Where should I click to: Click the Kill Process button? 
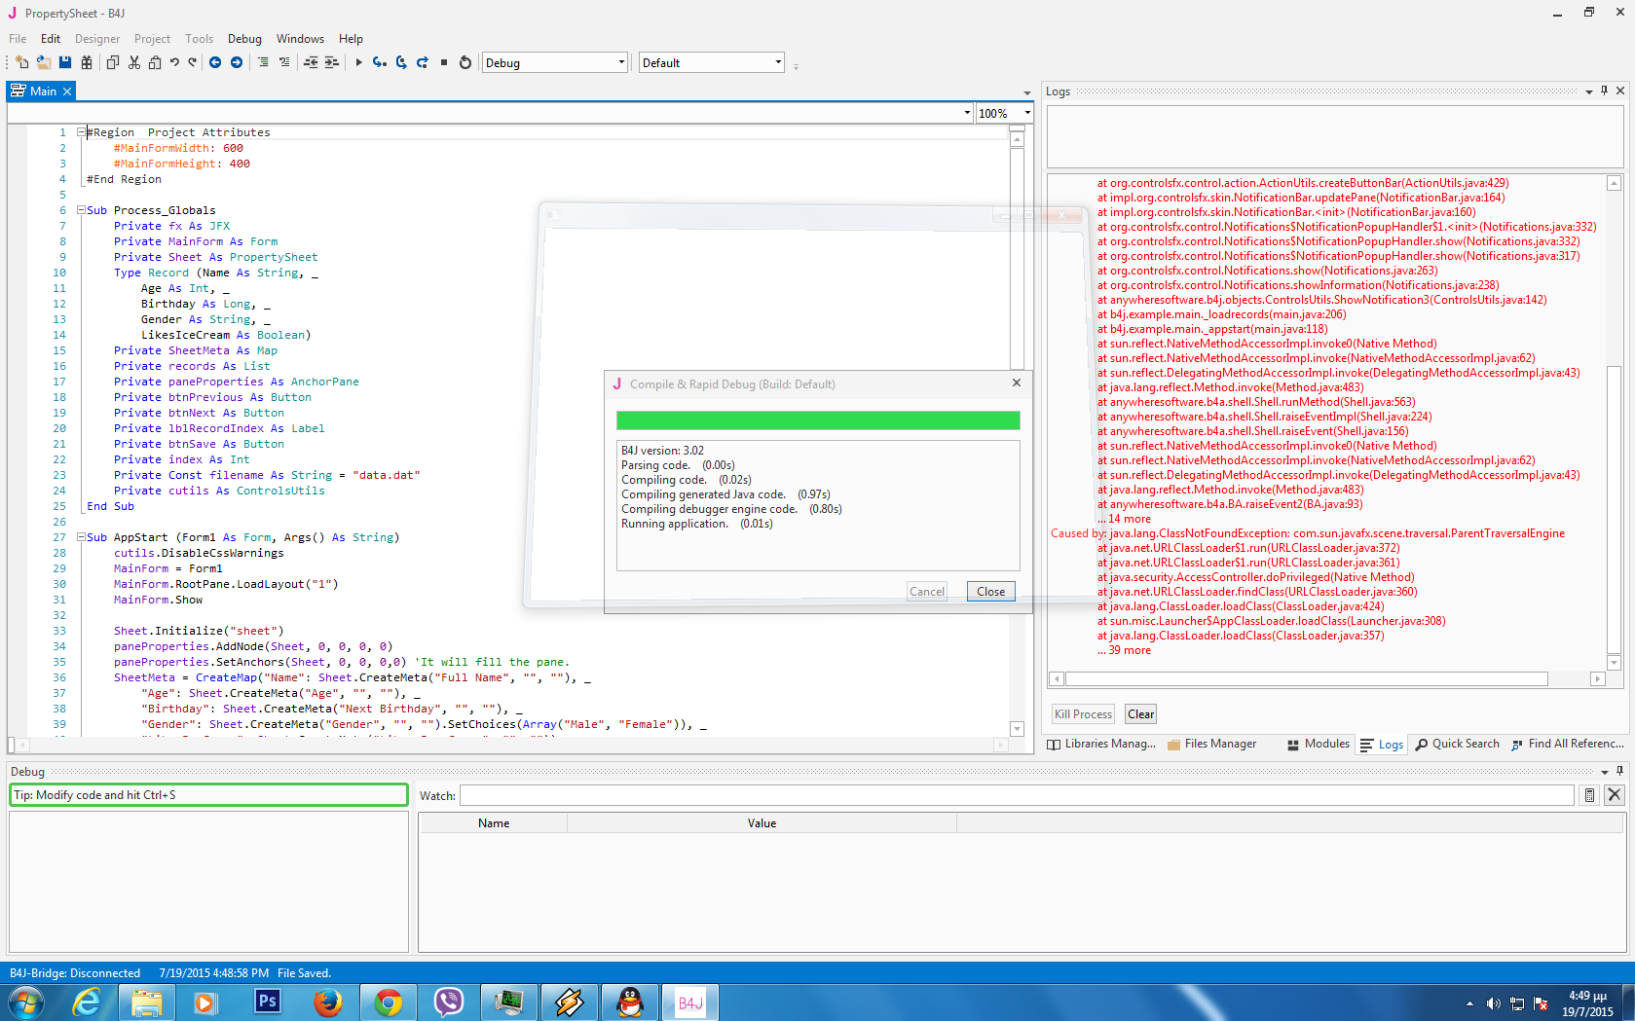pyautogui.click(x=1083, y=714)
